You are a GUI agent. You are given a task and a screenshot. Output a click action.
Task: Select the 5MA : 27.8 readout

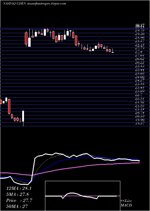tap(18, 194)
